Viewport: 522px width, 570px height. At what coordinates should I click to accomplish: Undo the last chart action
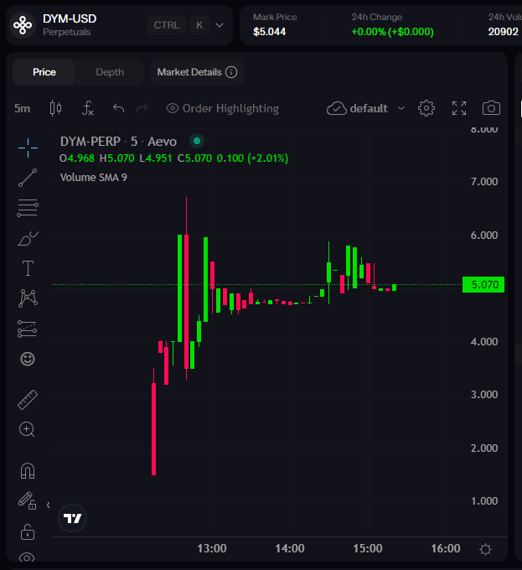[118, 108]
